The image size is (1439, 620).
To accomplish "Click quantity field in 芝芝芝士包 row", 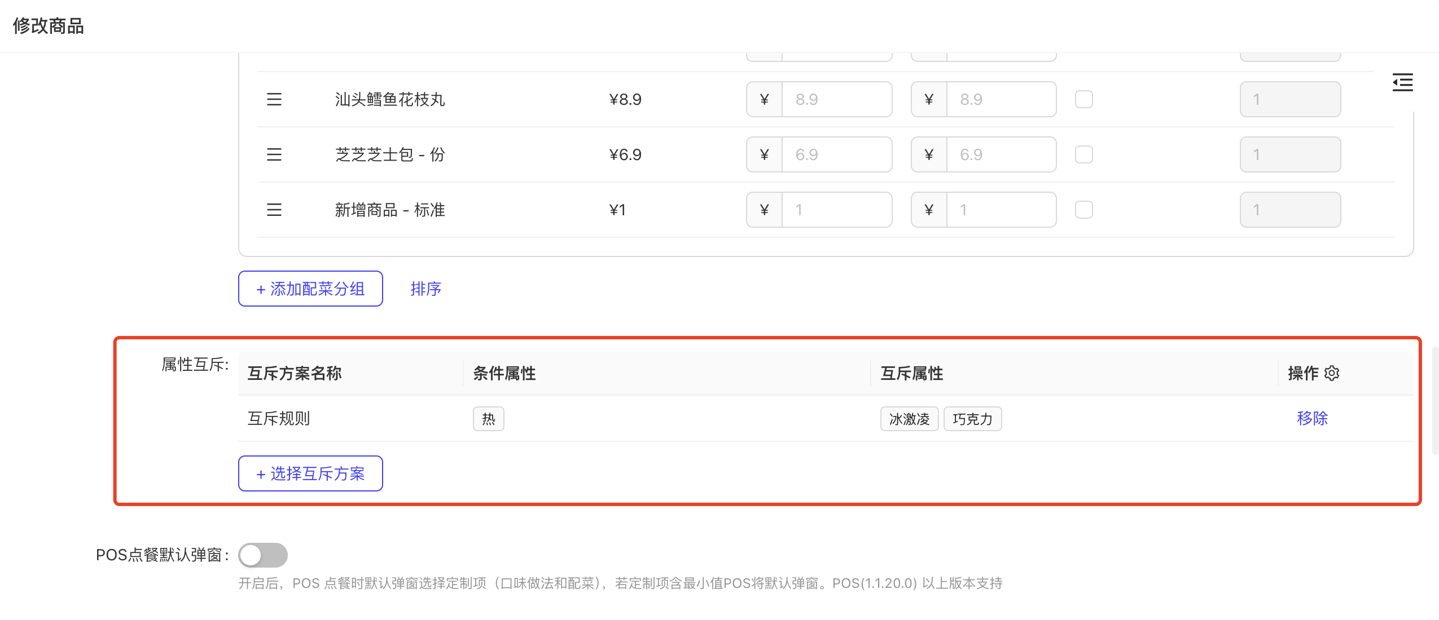I will [1290, 154].
